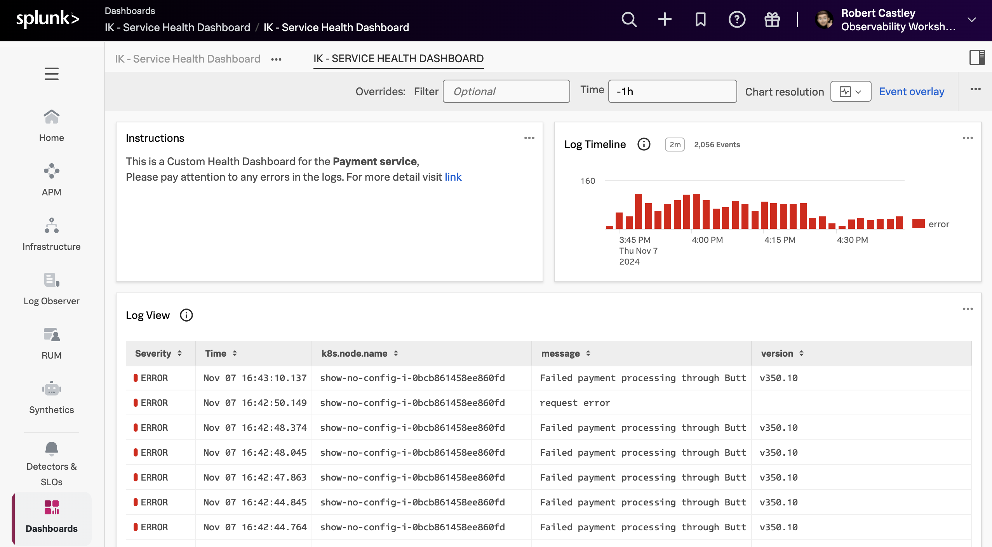Open Log Observer from sidebar
The image size is (992, 547).
(x=51, y=287)
